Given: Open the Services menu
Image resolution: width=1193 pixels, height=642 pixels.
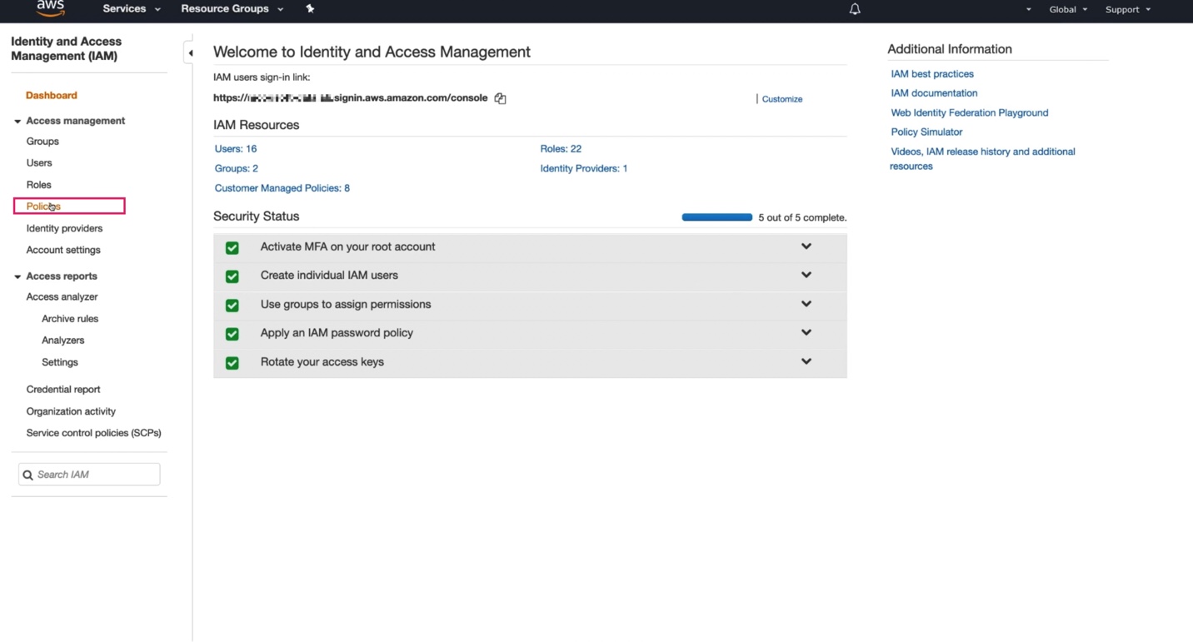Looking at the screenshot, I should pos(131,9).
